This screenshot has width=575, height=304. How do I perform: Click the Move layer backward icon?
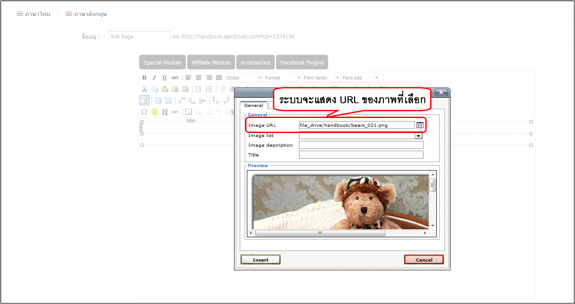pos(209,112)
